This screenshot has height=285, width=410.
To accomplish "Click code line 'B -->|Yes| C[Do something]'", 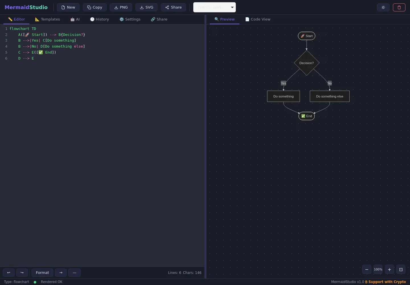I will tap(47, 40).
